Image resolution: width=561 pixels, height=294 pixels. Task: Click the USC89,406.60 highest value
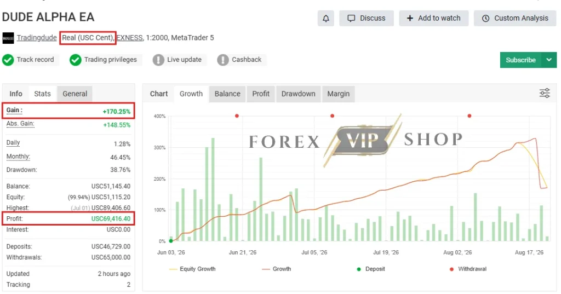[111, 208]
